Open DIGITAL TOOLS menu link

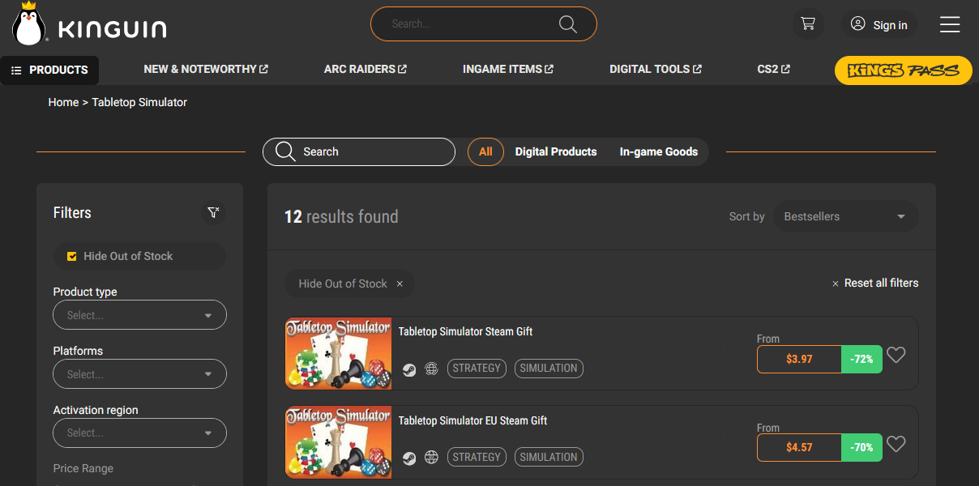tap(656, 70)
